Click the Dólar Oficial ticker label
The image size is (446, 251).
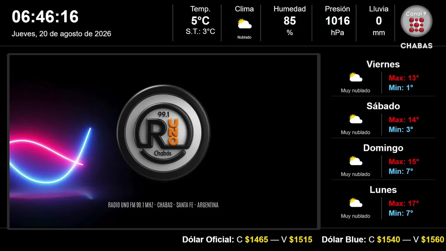click(x=208, y=239)
